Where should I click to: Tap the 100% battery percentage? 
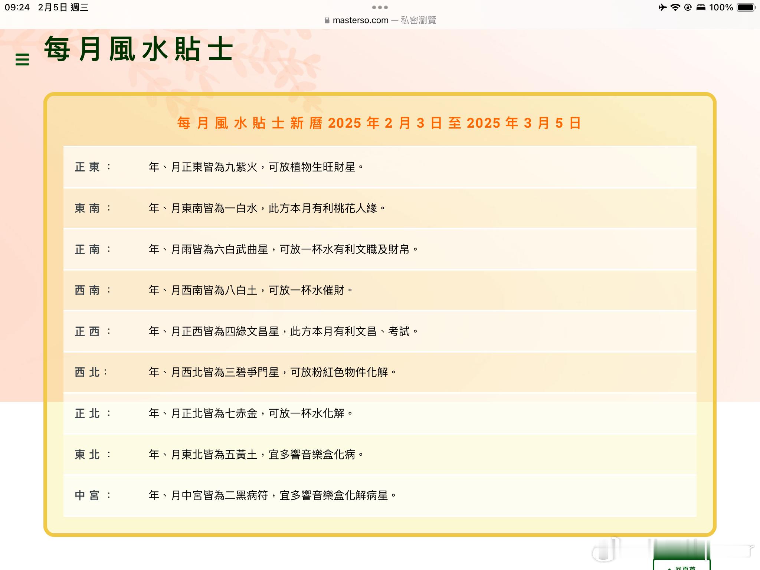(x=721, y=7)
